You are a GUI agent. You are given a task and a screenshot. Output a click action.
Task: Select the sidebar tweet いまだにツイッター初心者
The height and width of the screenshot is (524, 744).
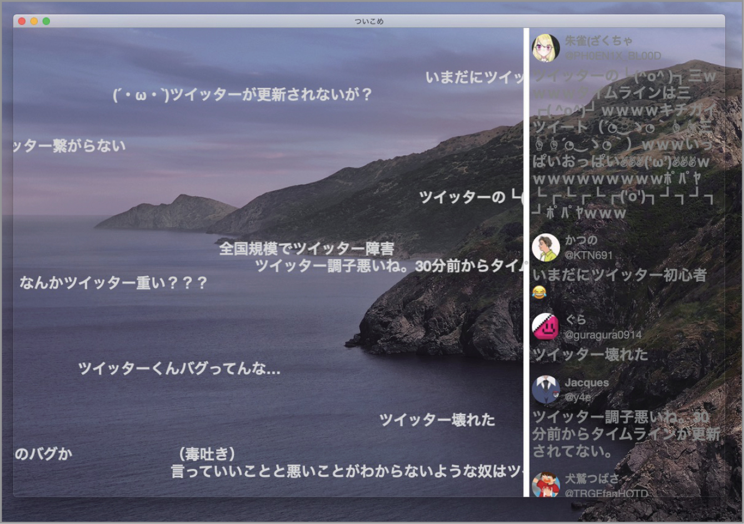pos(620,275)
